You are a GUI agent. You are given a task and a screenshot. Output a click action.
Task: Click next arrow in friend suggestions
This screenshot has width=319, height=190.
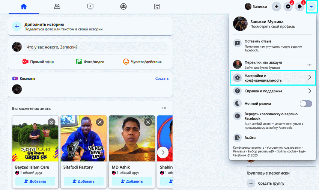163,152
